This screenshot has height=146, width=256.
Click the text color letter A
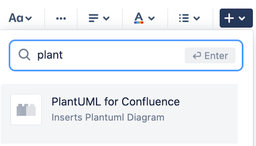click(x=139, y=16)
